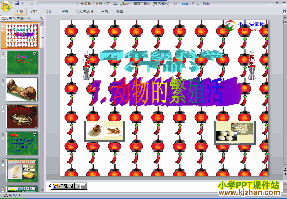Click the main slide scrollbar thumb

[285, 22]
